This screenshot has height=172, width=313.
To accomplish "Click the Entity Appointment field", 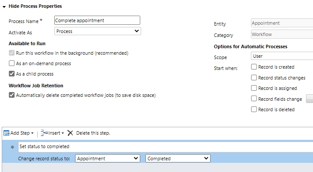I will pos(282,23).
